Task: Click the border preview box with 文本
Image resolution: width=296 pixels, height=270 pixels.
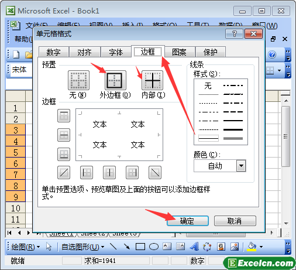Action: pos(119,135)
